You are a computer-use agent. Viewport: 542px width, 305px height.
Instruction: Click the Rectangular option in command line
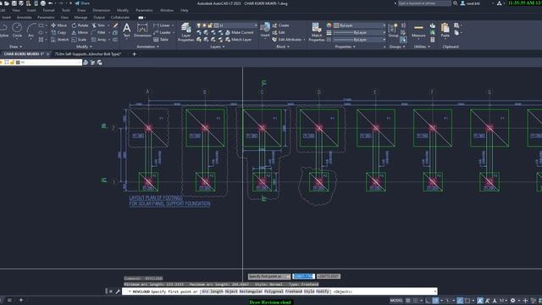(251, 291)
